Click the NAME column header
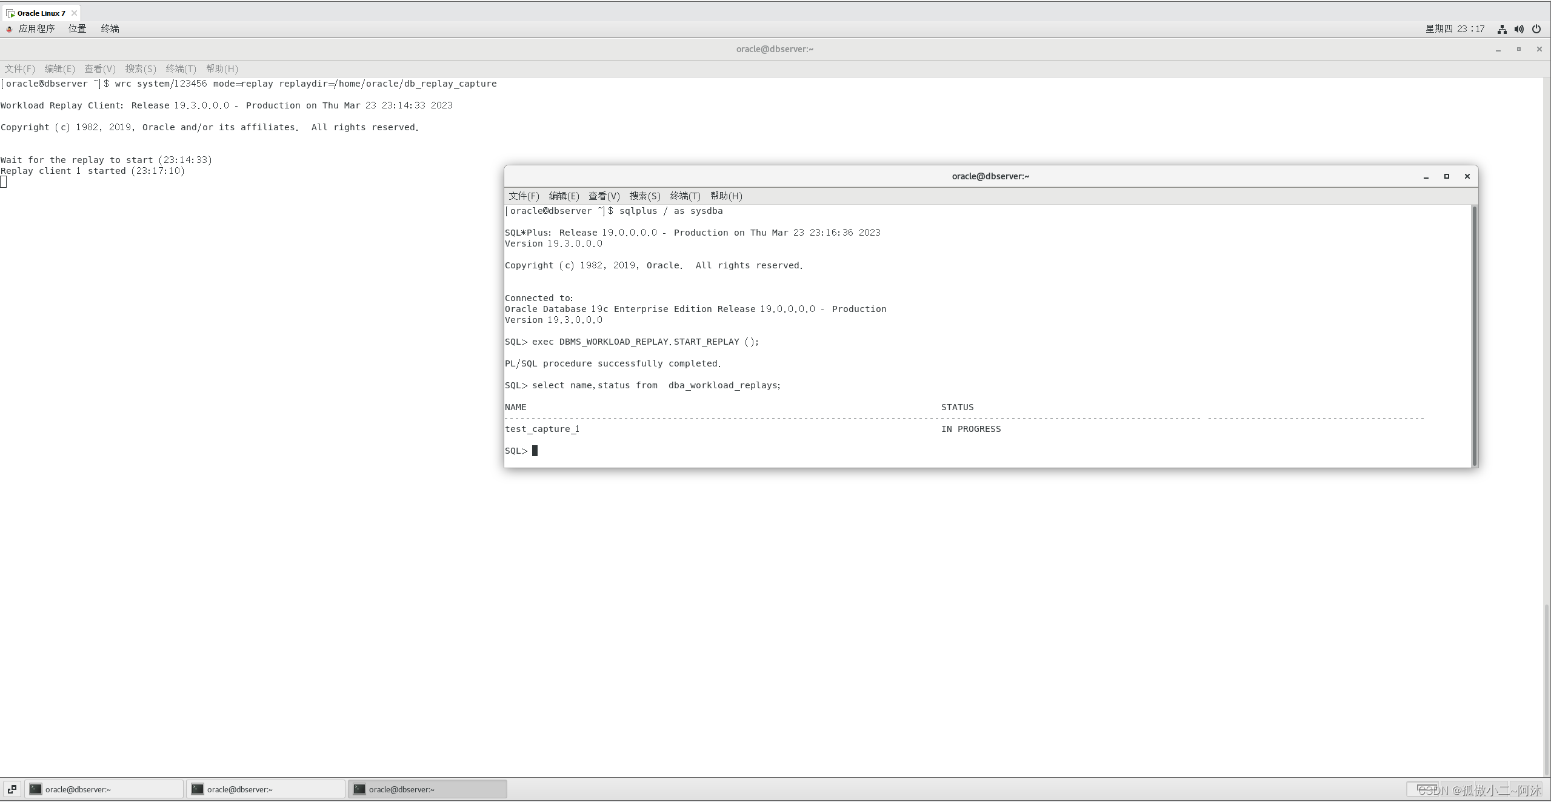 click(515, 407)
